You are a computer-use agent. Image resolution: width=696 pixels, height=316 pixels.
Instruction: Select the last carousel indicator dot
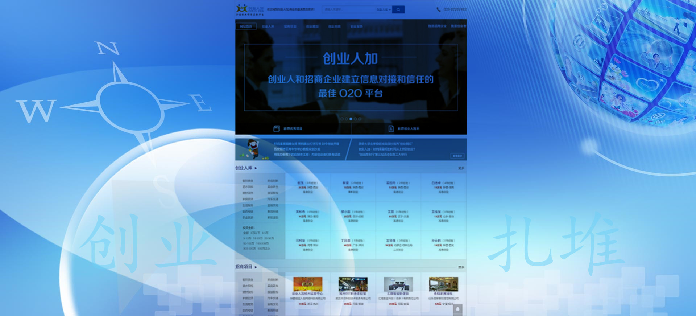(x=360, y=119)
